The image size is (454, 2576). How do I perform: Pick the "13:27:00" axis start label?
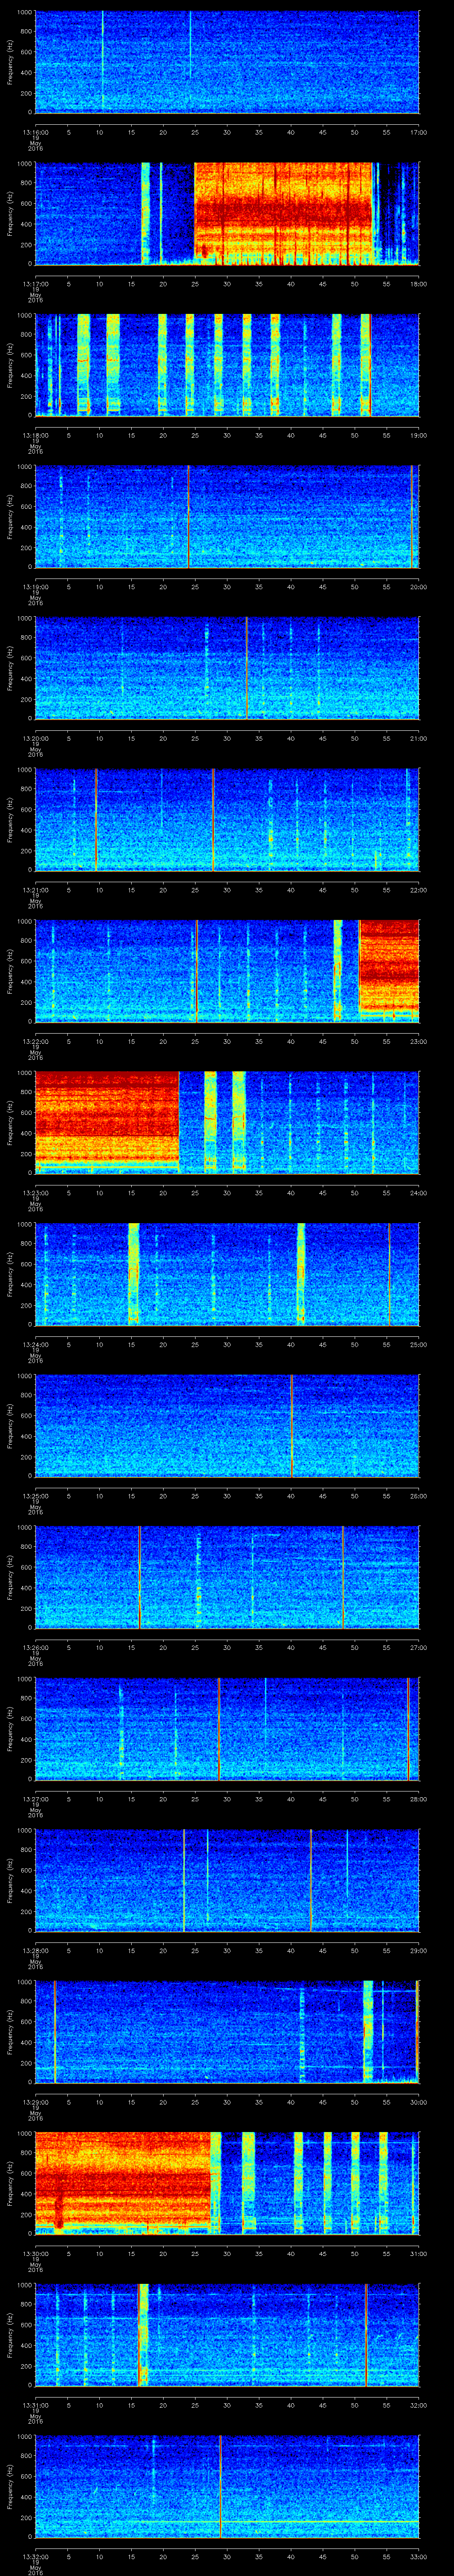pos(35,1799)
